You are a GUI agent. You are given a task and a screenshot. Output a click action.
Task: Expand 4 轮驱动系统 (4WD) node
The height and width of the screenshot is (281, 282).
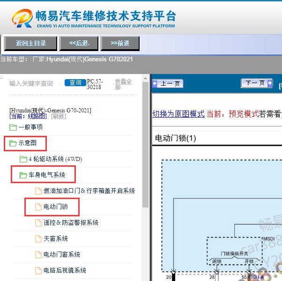tap(55, 159)
